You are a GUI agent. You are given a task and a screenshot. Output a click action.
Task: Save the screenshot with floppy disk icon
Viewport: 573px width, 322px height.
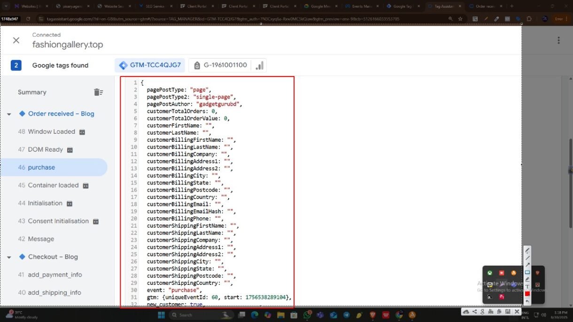[508, 312]
